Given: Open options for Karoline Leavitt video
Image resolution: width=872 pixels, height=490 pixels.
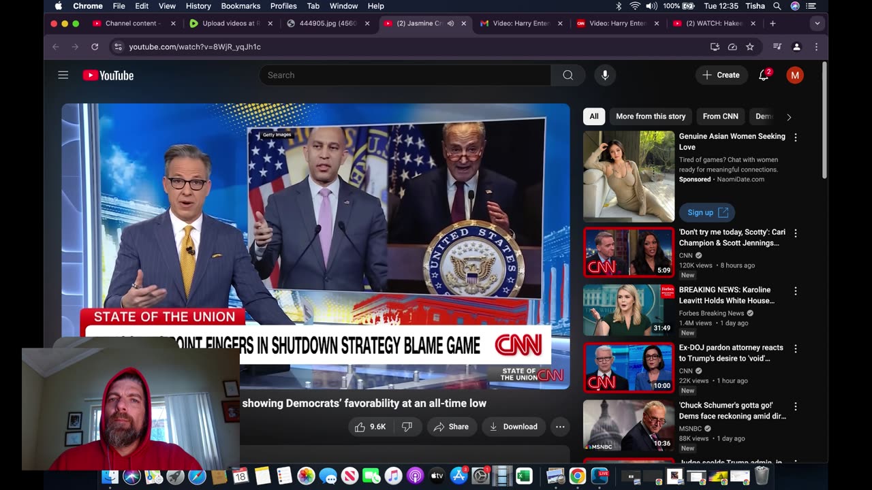Looking at the screenshot, I should [x=795, y=291].
